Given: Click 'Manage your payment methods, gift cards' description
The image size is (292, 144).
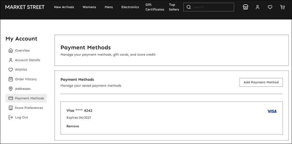Looking at the screenshot, I should 108,55.
